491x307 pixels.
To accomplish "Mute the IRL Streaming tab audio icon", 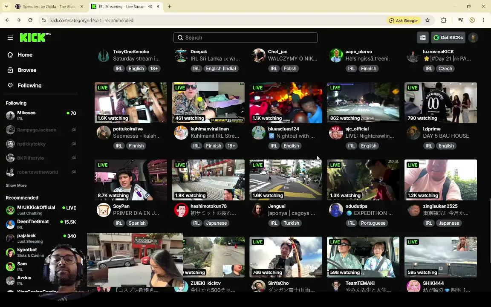I will coord(150,6).
